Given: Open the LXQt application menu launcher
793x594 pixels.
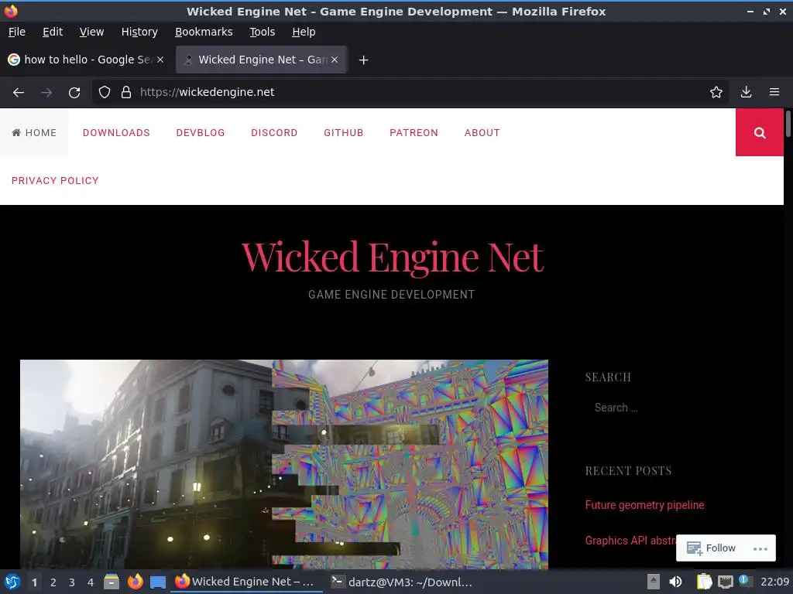Looking at the screenshot, I should (12, 582).
